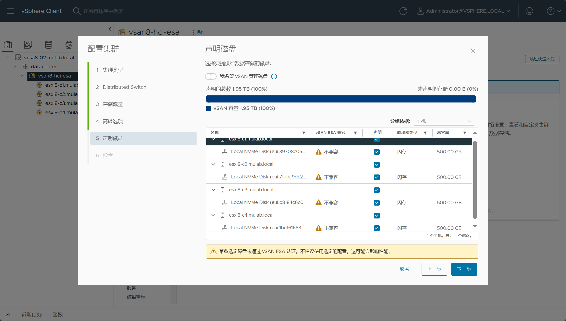
Task: Click 取消 to cancel the wizard
Action: click(404, 269)
